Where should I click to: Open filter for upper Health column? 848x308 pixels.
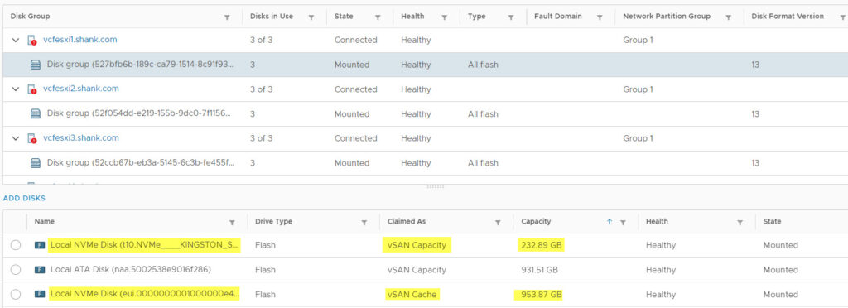coord(445,17)
